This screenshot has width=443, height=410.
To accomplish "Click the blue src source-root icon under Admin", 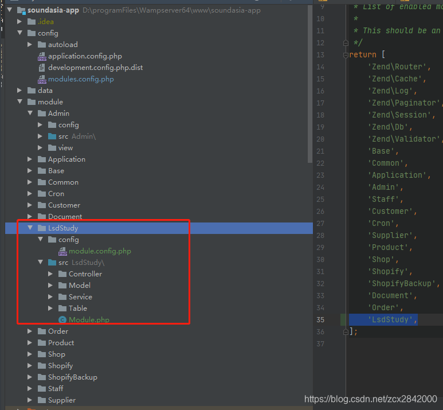I will pyautogui.click(x=52, y=136).
